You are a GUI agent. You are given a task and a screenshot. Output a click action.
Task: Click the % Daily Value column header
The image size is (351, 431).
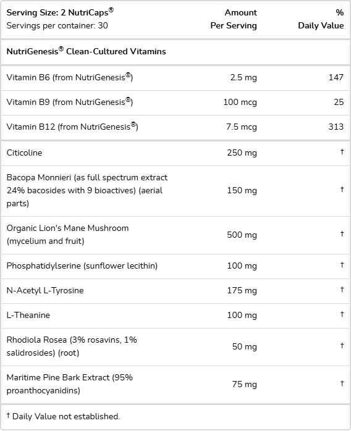point(321,19)
